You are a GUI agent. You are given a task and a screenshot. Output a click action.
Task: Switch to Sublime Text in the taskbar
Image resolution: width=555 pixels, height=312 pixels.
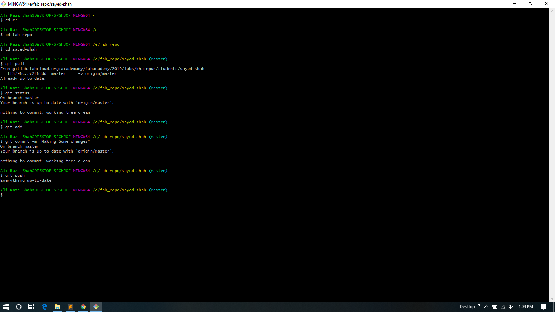(70, 307)
